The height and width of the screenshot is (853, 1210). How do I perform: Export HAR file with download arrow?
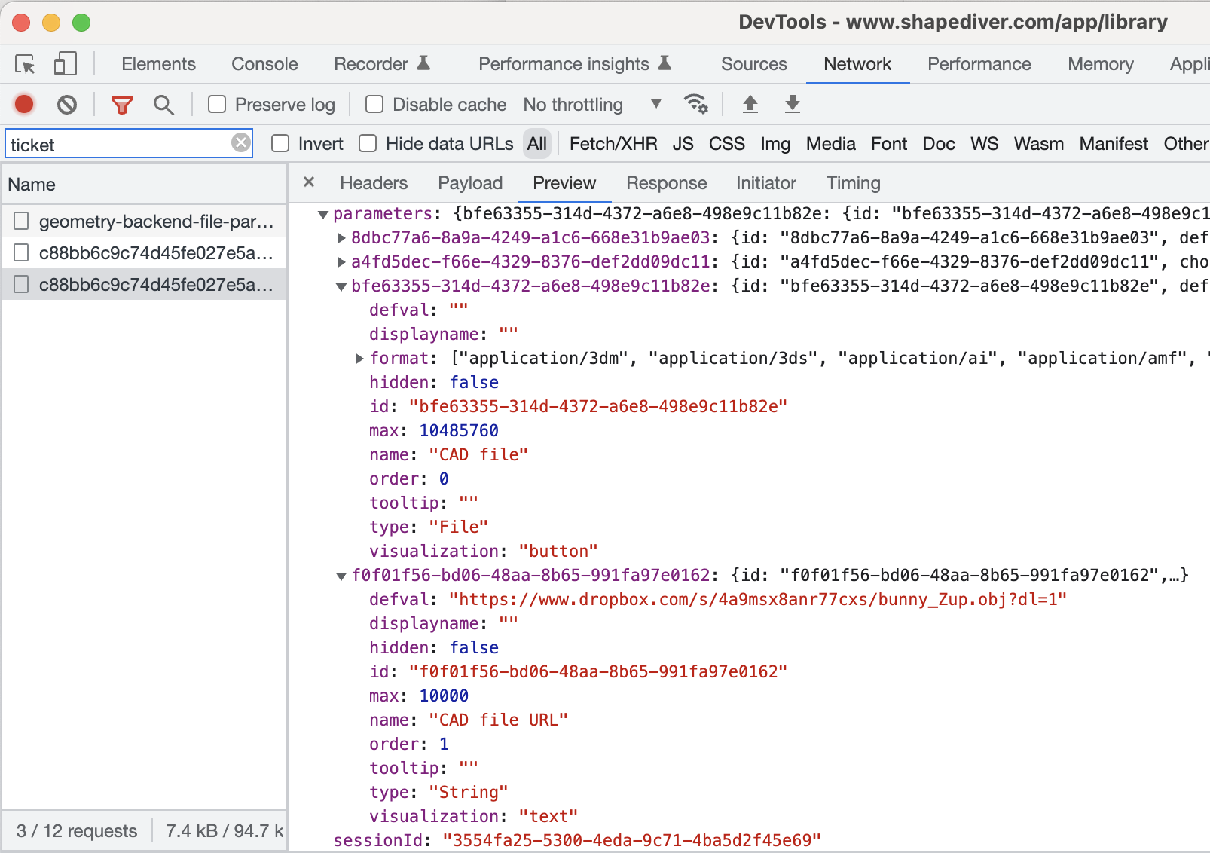point(792,104)
